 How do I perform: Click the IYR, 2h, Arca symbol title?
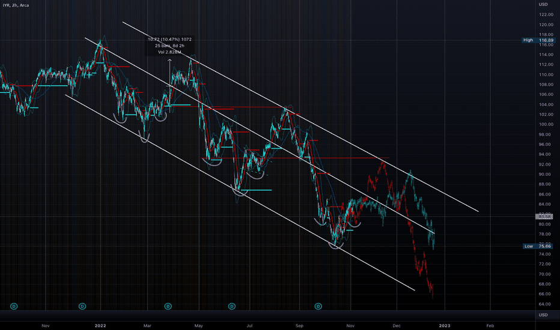click(16, 5)
